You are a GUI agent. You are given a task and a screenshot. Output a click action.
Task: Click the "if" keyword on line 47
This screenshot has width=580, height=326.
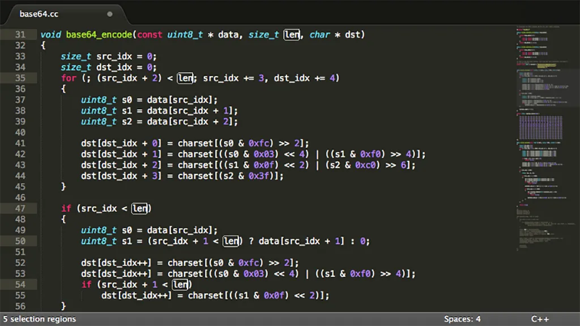coord(66,208)
